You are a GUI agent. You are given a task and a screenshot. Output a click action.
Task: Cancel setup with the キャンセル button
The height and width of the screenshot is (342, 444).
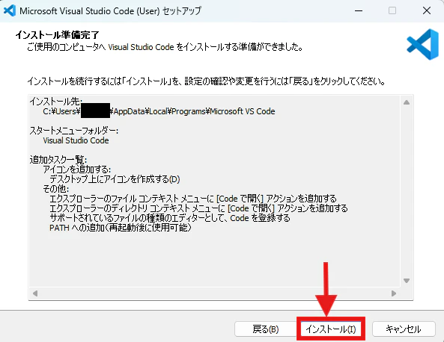click(404, 329)
